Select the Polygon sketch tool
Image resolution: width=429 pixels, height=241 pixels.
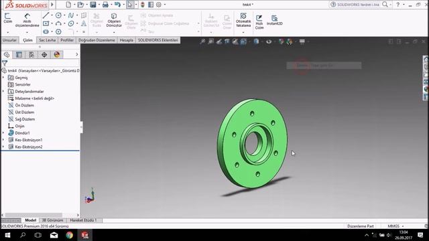[58, 31]
